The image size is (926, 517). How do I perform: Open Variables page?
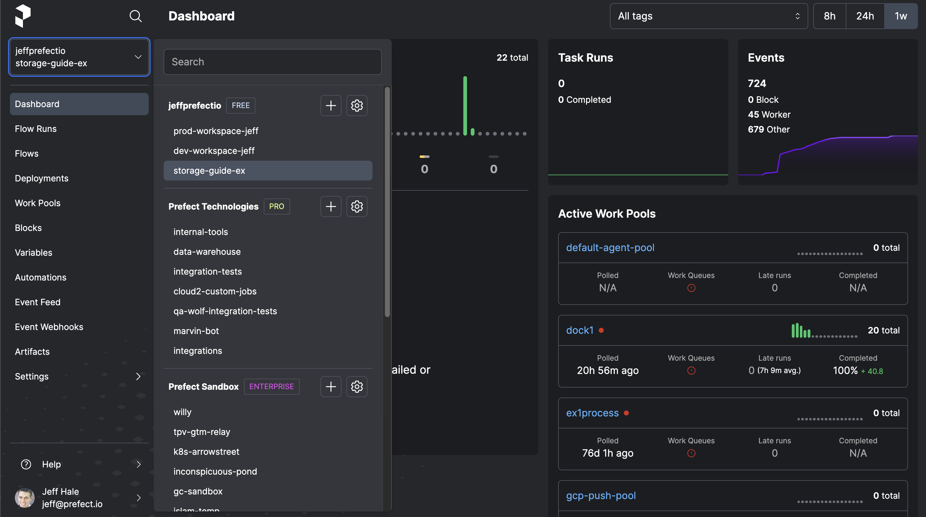(79, 253)
